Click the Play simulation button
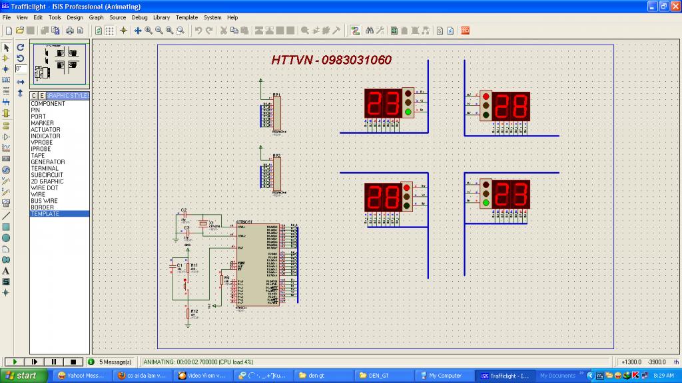Image resolution: width=682 pixels, height=383 pixels. pyautogui.click(x=15, y=362)
